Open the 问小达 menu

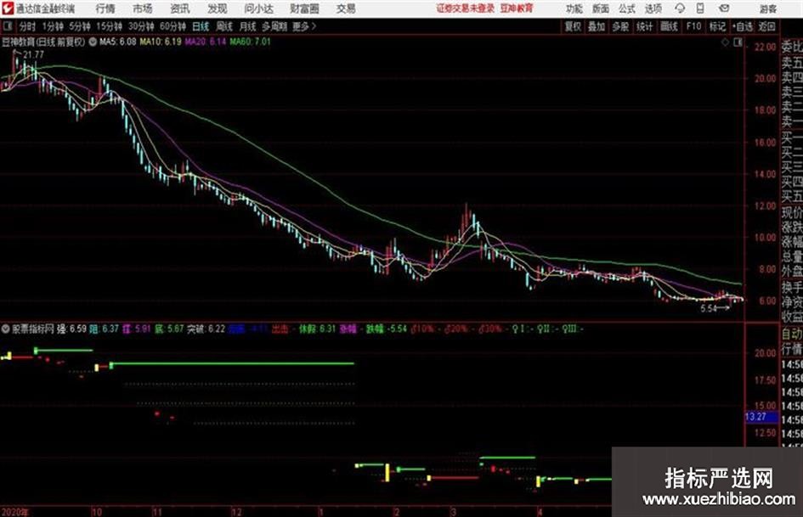258,8
